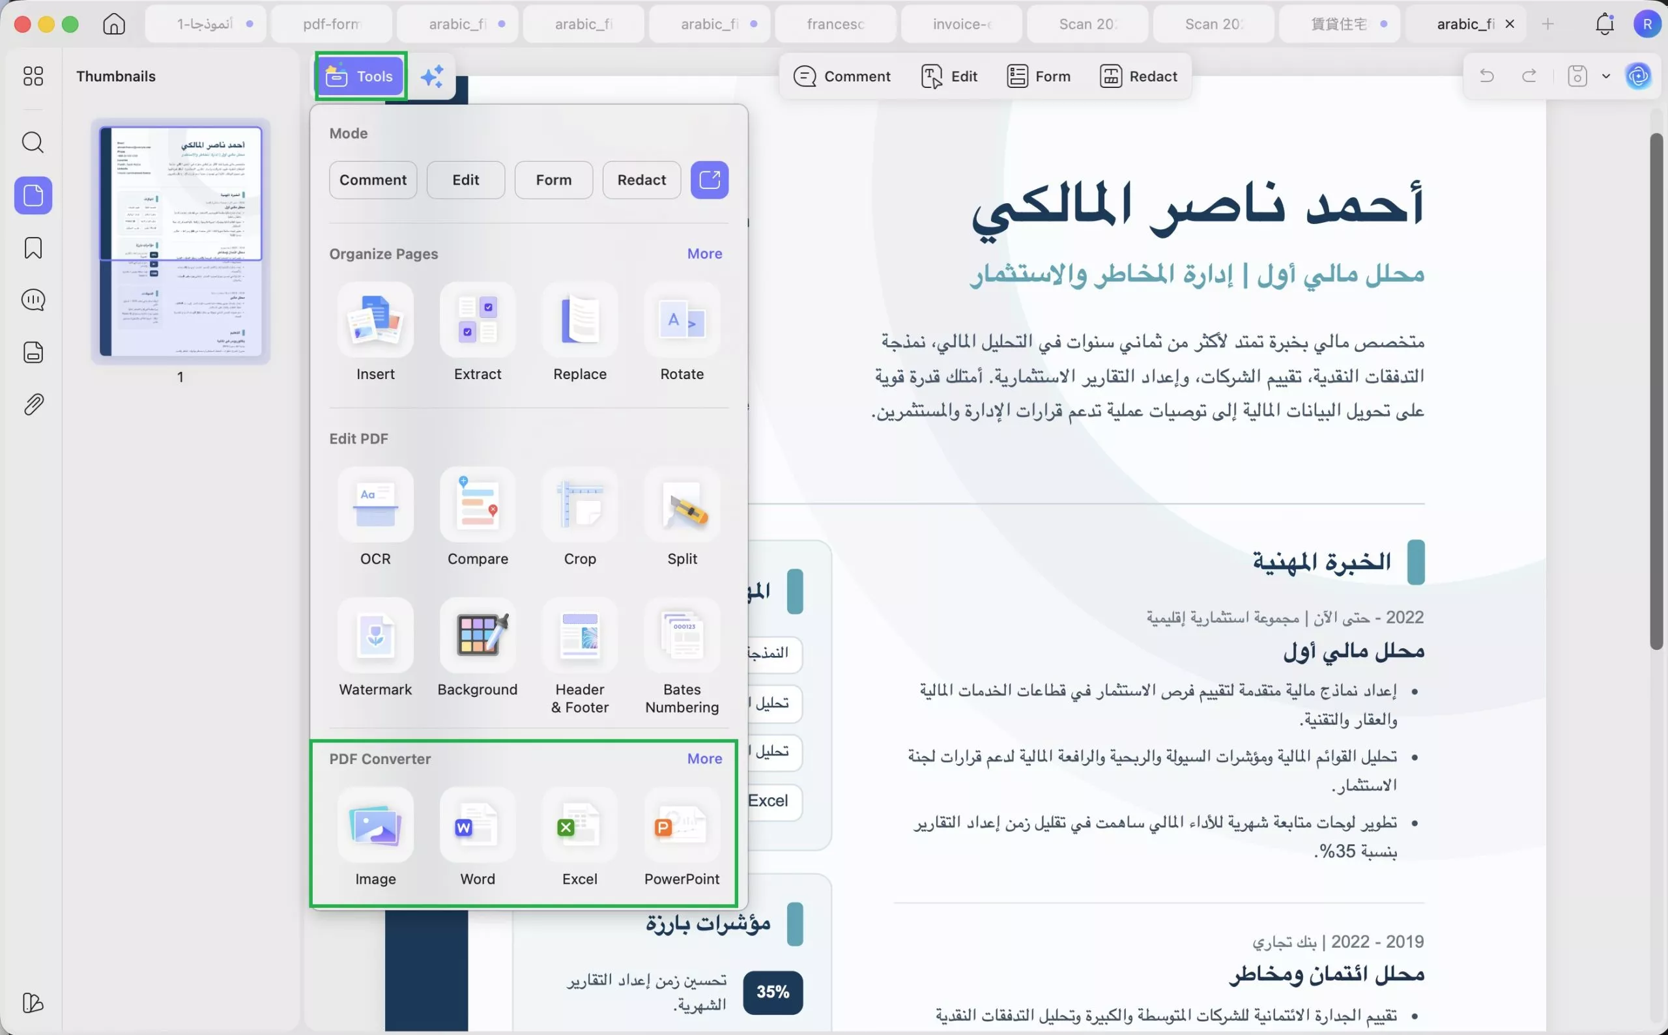Switch to Comment mode in Tools panel
The width and height of the screenshot is (1668, 1035).
tap(373, 180)
